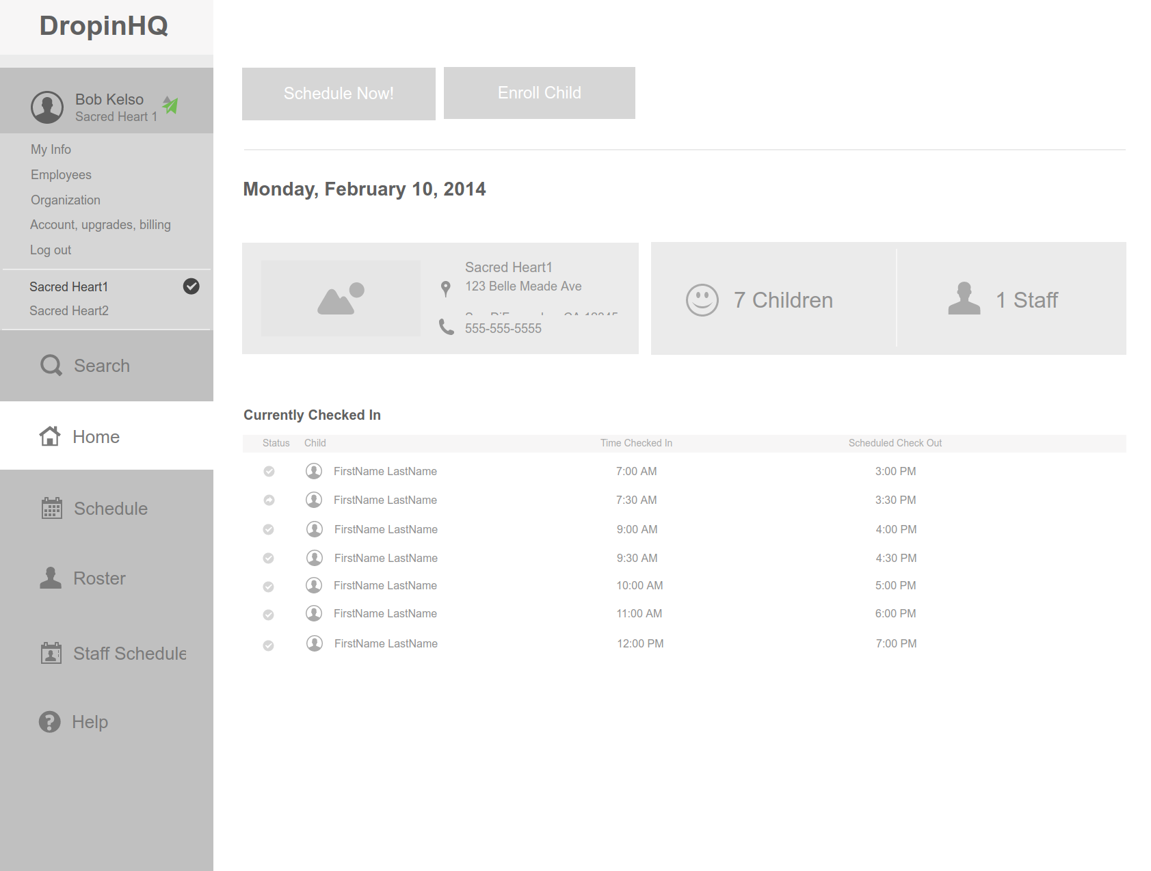Click the 10:00 AM checked in time
Image resolution: width=1151 pixels, height=871 pixels.
pyautogui.click(x=640, y=585)
